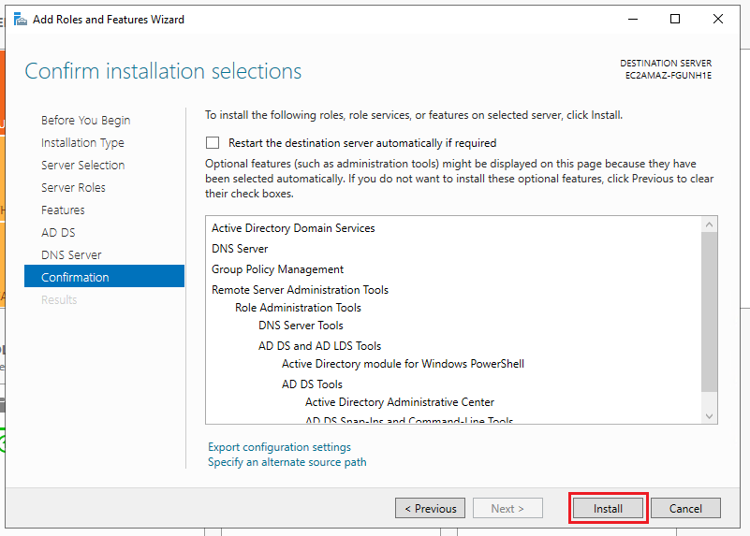Go to the DNS Server step
This screenshot has height=536, width=750.
71,255
